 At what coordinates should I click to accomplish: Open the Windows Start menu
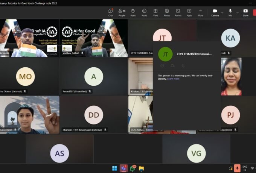(x=114, y=168)
